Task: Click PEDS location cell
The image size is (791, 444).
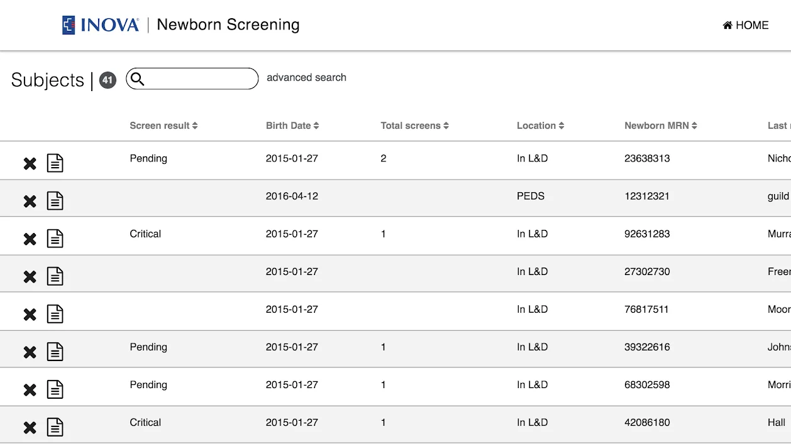Action: 531,196
